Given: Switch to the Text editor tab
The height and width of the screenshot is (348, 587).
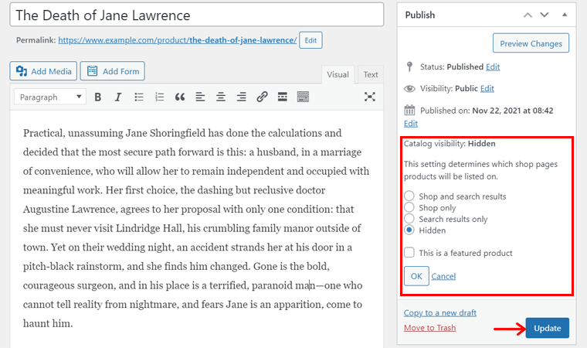Looking at the screenshot, I should click(371, 74).
